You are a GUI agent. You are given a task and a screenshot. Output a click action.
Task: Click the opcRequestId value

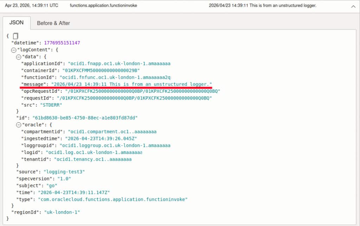point(143,91)
